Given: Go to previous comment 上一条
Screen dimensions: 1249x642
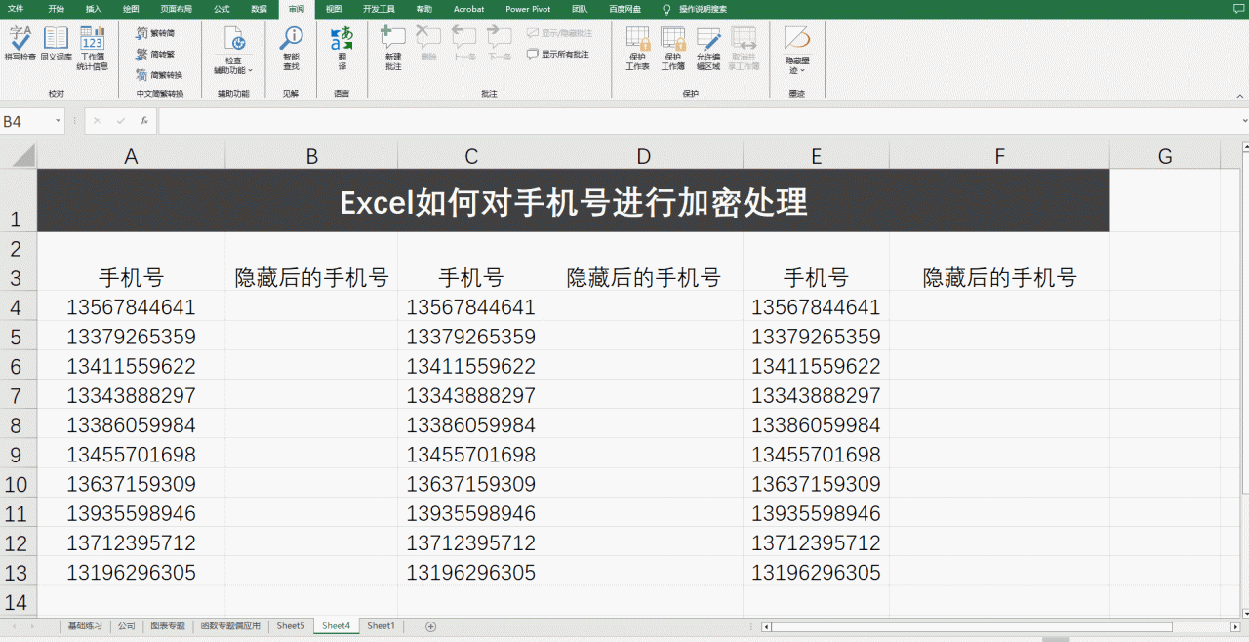Looking at the screenshot, I should pos(464,45).
